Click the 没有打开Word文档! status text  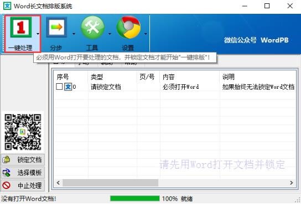[x=29, y=199]
